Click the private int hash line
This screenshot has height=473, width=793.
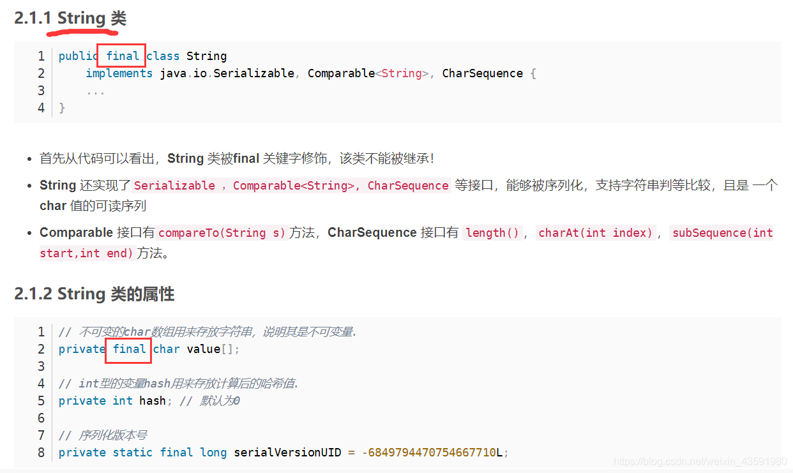[112, 401]
